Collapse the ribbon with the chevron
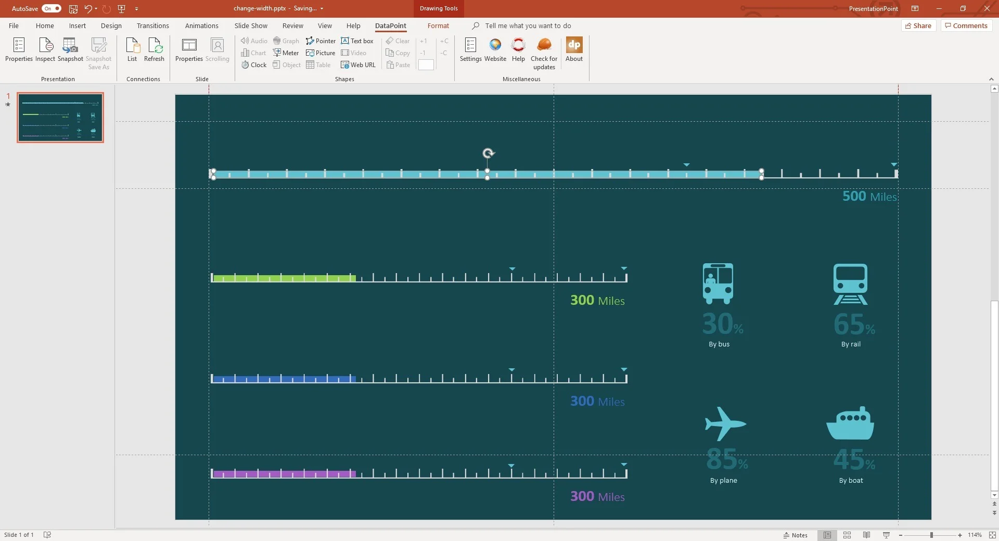This screenshot has height=541, width=999. click(x=991, y=79)
